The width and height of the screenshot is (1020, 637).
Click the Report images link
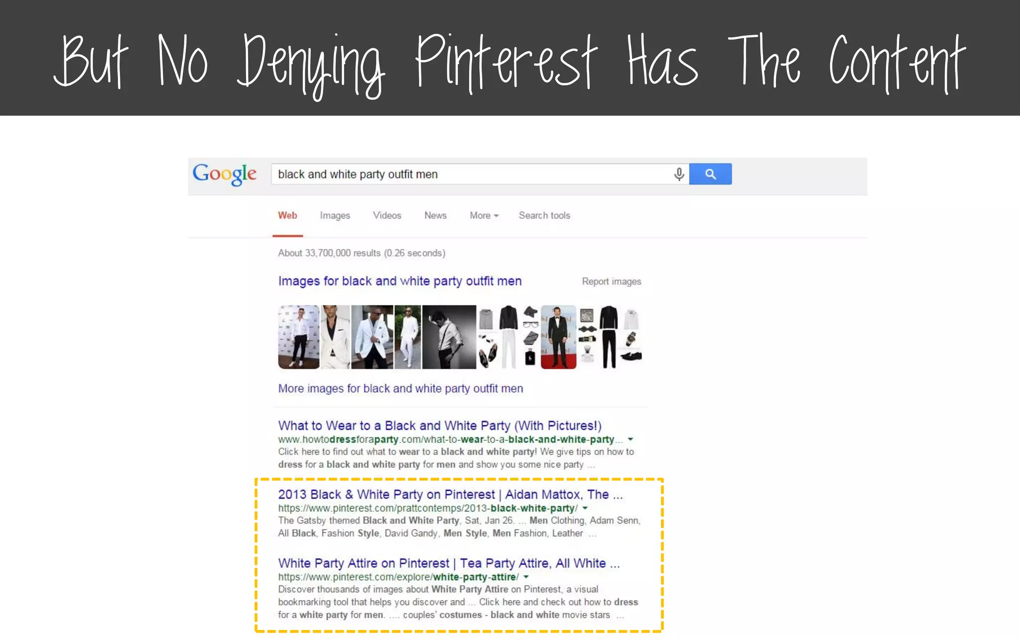611,282
